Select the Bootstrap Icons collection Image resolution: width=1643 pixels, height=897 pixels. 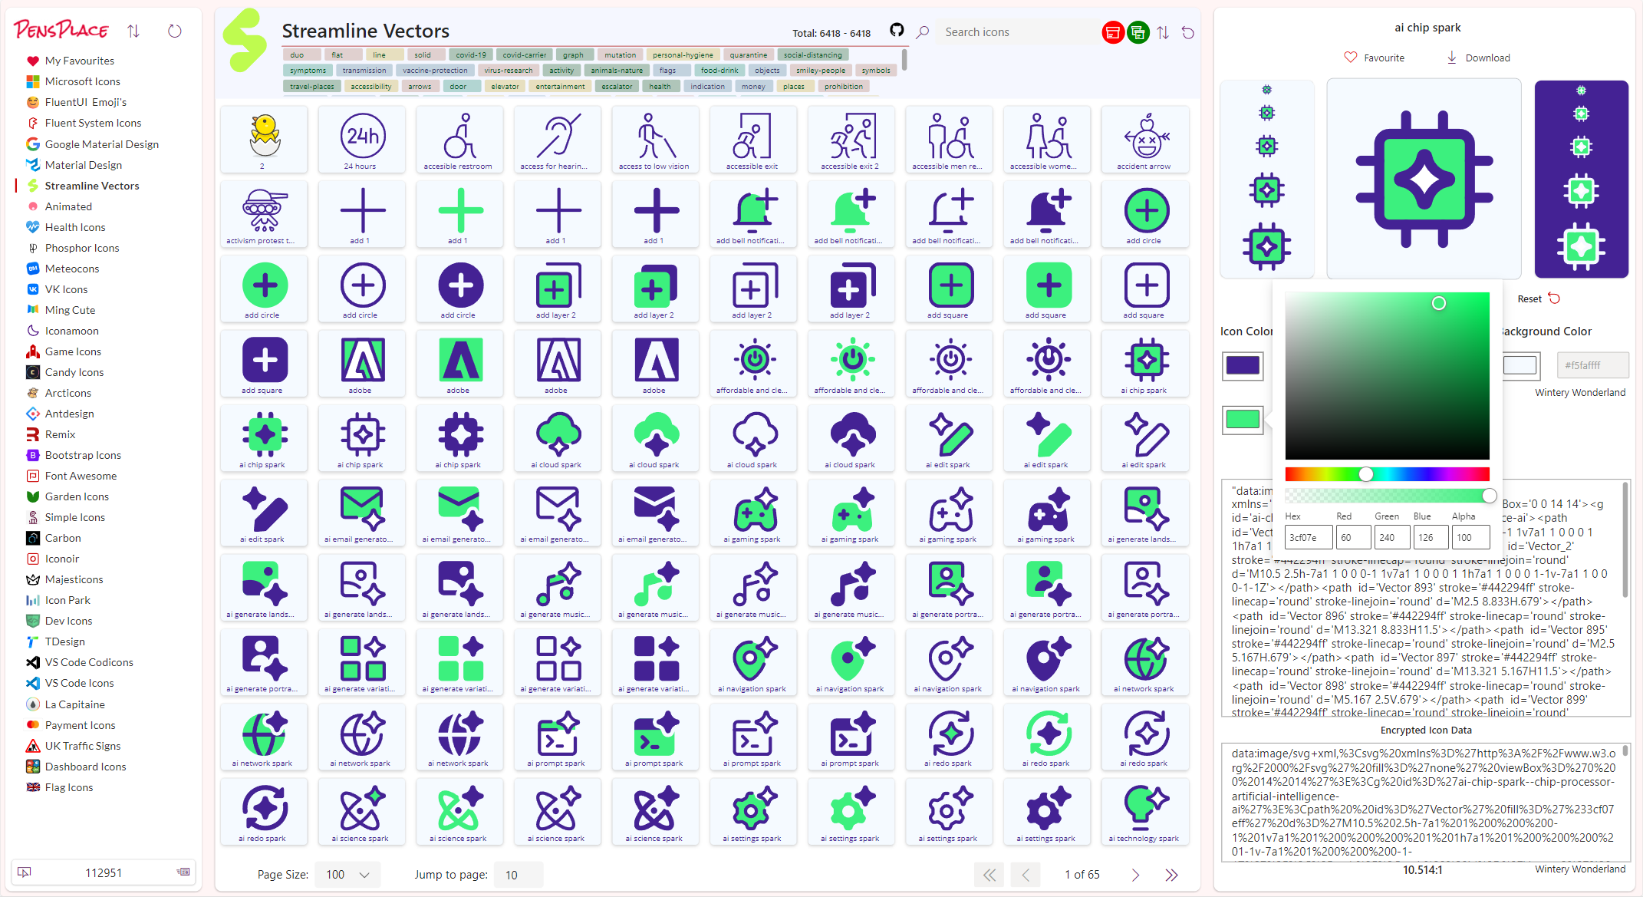[83, 455]
